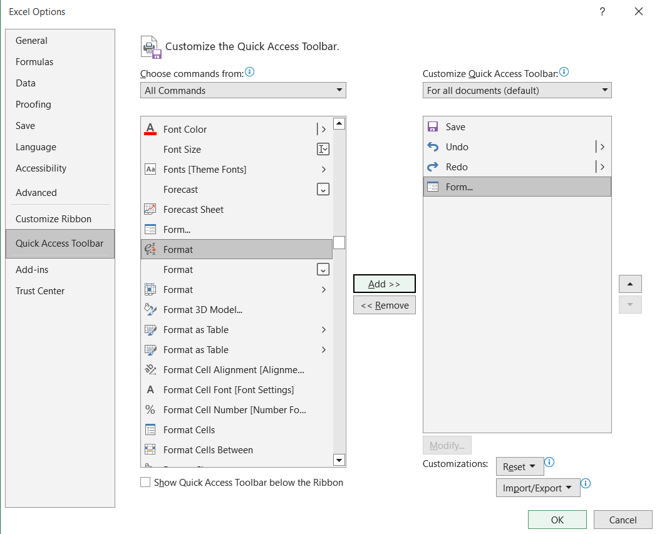
Task: Select Redo in the toolbar list
Action: (x=517, y=167)
